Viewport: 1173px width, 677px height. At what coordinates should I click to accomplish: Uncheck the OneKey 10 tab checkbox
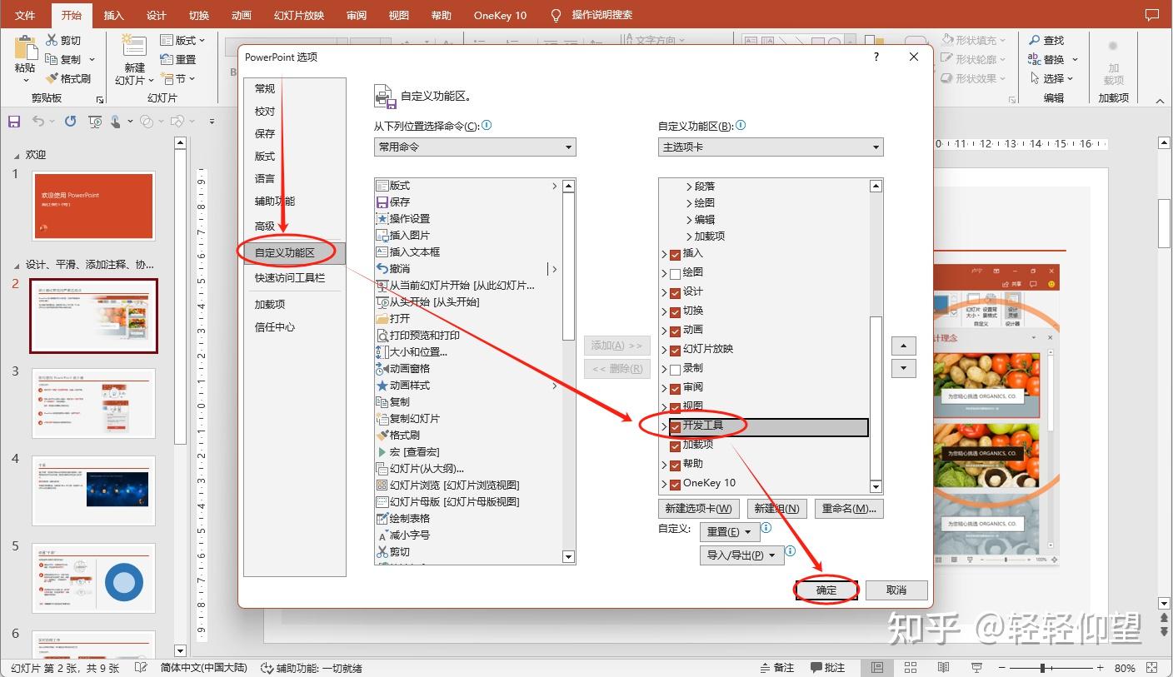point(675,484)
